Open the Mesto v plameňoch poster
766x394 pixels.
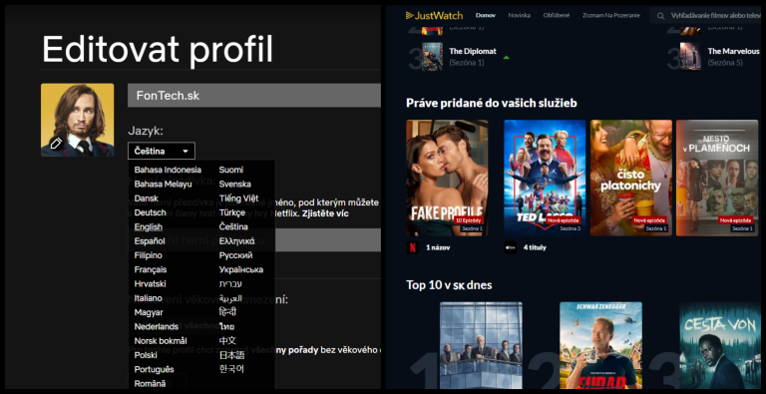pos(717,178)
